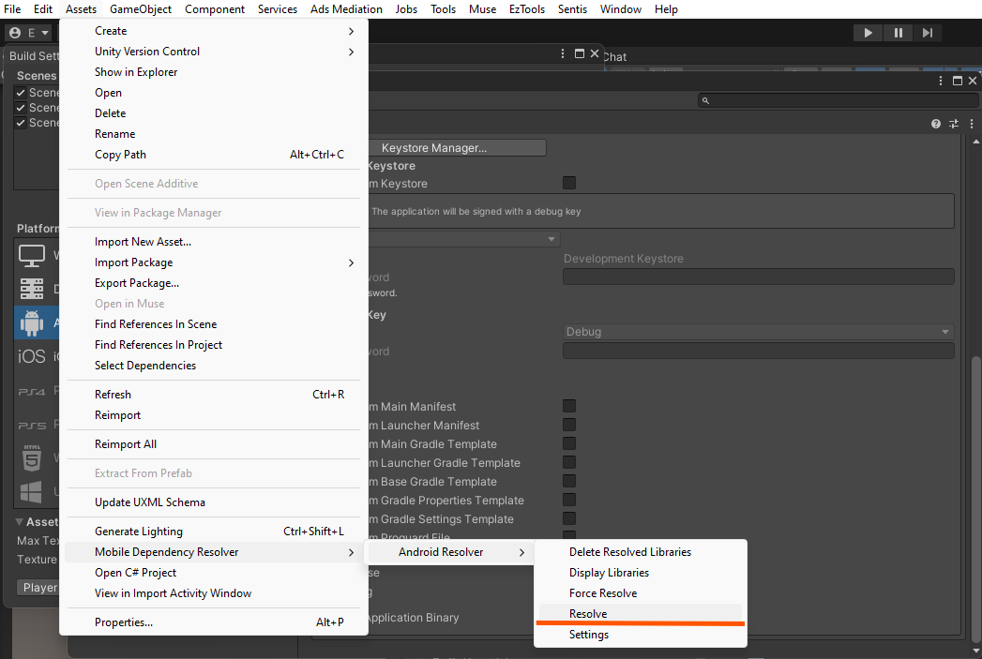Click the presets icon in the settings header
982x659 pixels.
[953, 123]
